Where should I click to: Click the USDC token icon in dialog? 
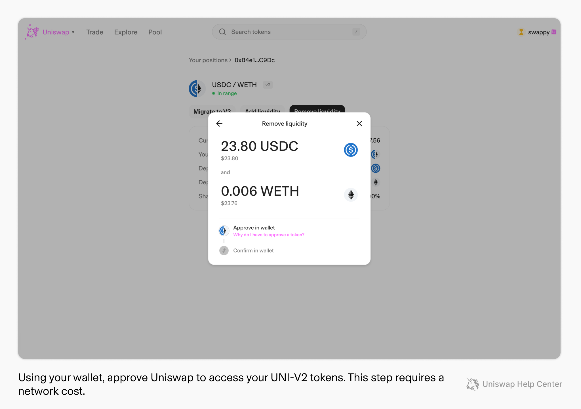click(x=351, y=150)
